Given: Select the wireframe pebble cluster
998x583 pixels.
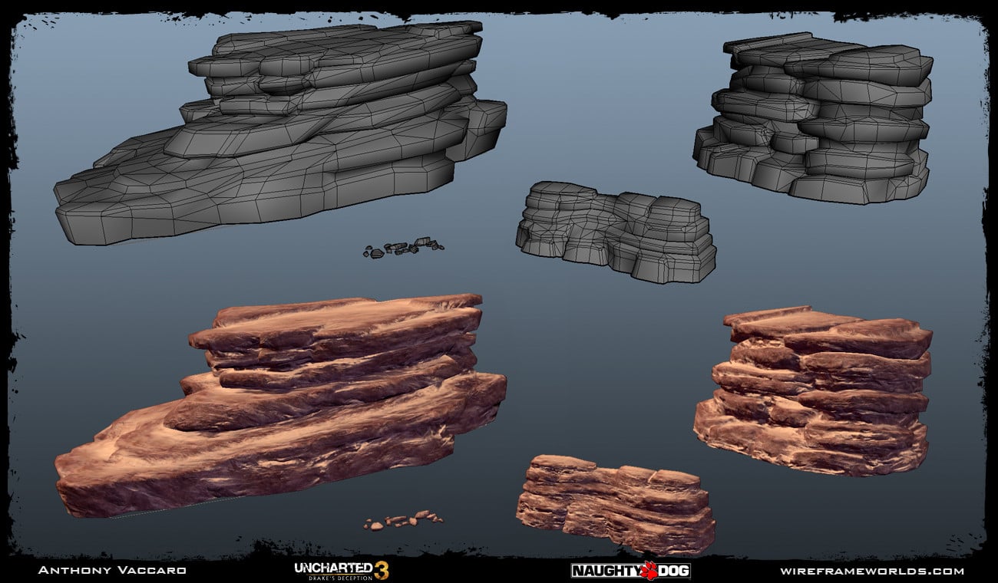Looking at the screenshot, I should pos(403,247).
